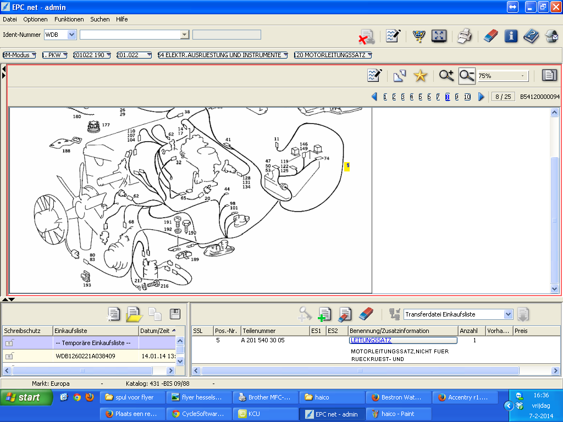
Task: Open the Suchen menu
Action: (x=100, y=19)
